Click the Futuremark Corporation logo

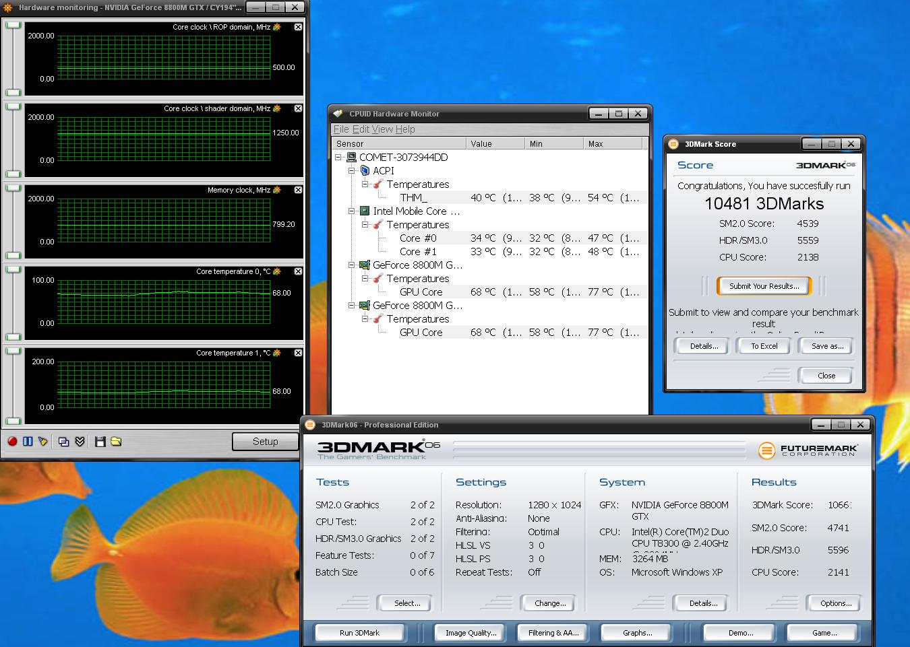click(808, 450)
